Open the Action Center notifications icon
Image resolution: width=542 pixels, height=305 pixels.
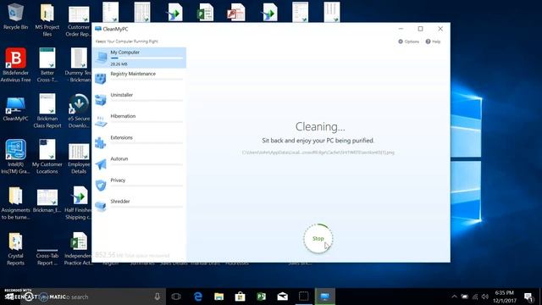528,297
